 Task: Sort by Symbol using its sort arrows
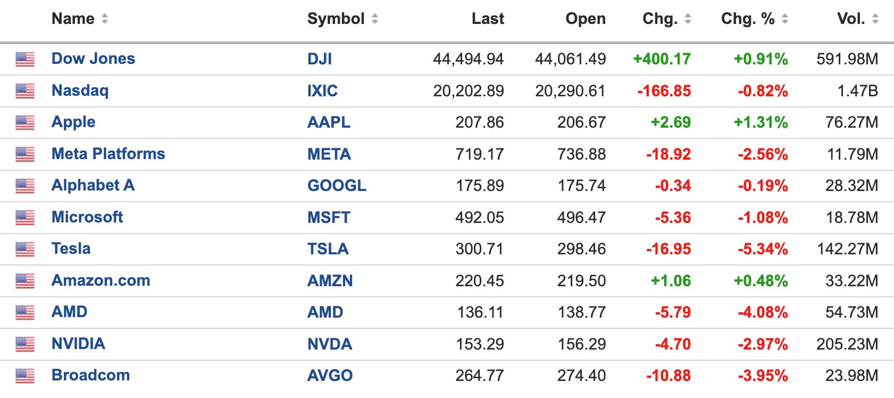[375, 19]
